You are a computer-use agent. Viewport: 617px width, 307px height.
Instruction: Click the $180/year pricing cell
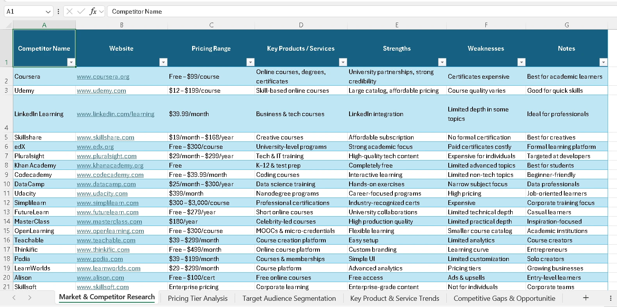[x=211, y=221]
